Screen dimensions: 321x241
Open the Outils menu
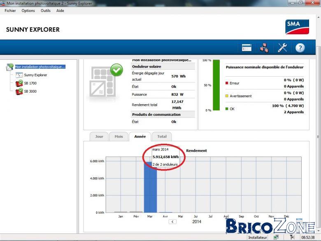(x=45, y=11)
